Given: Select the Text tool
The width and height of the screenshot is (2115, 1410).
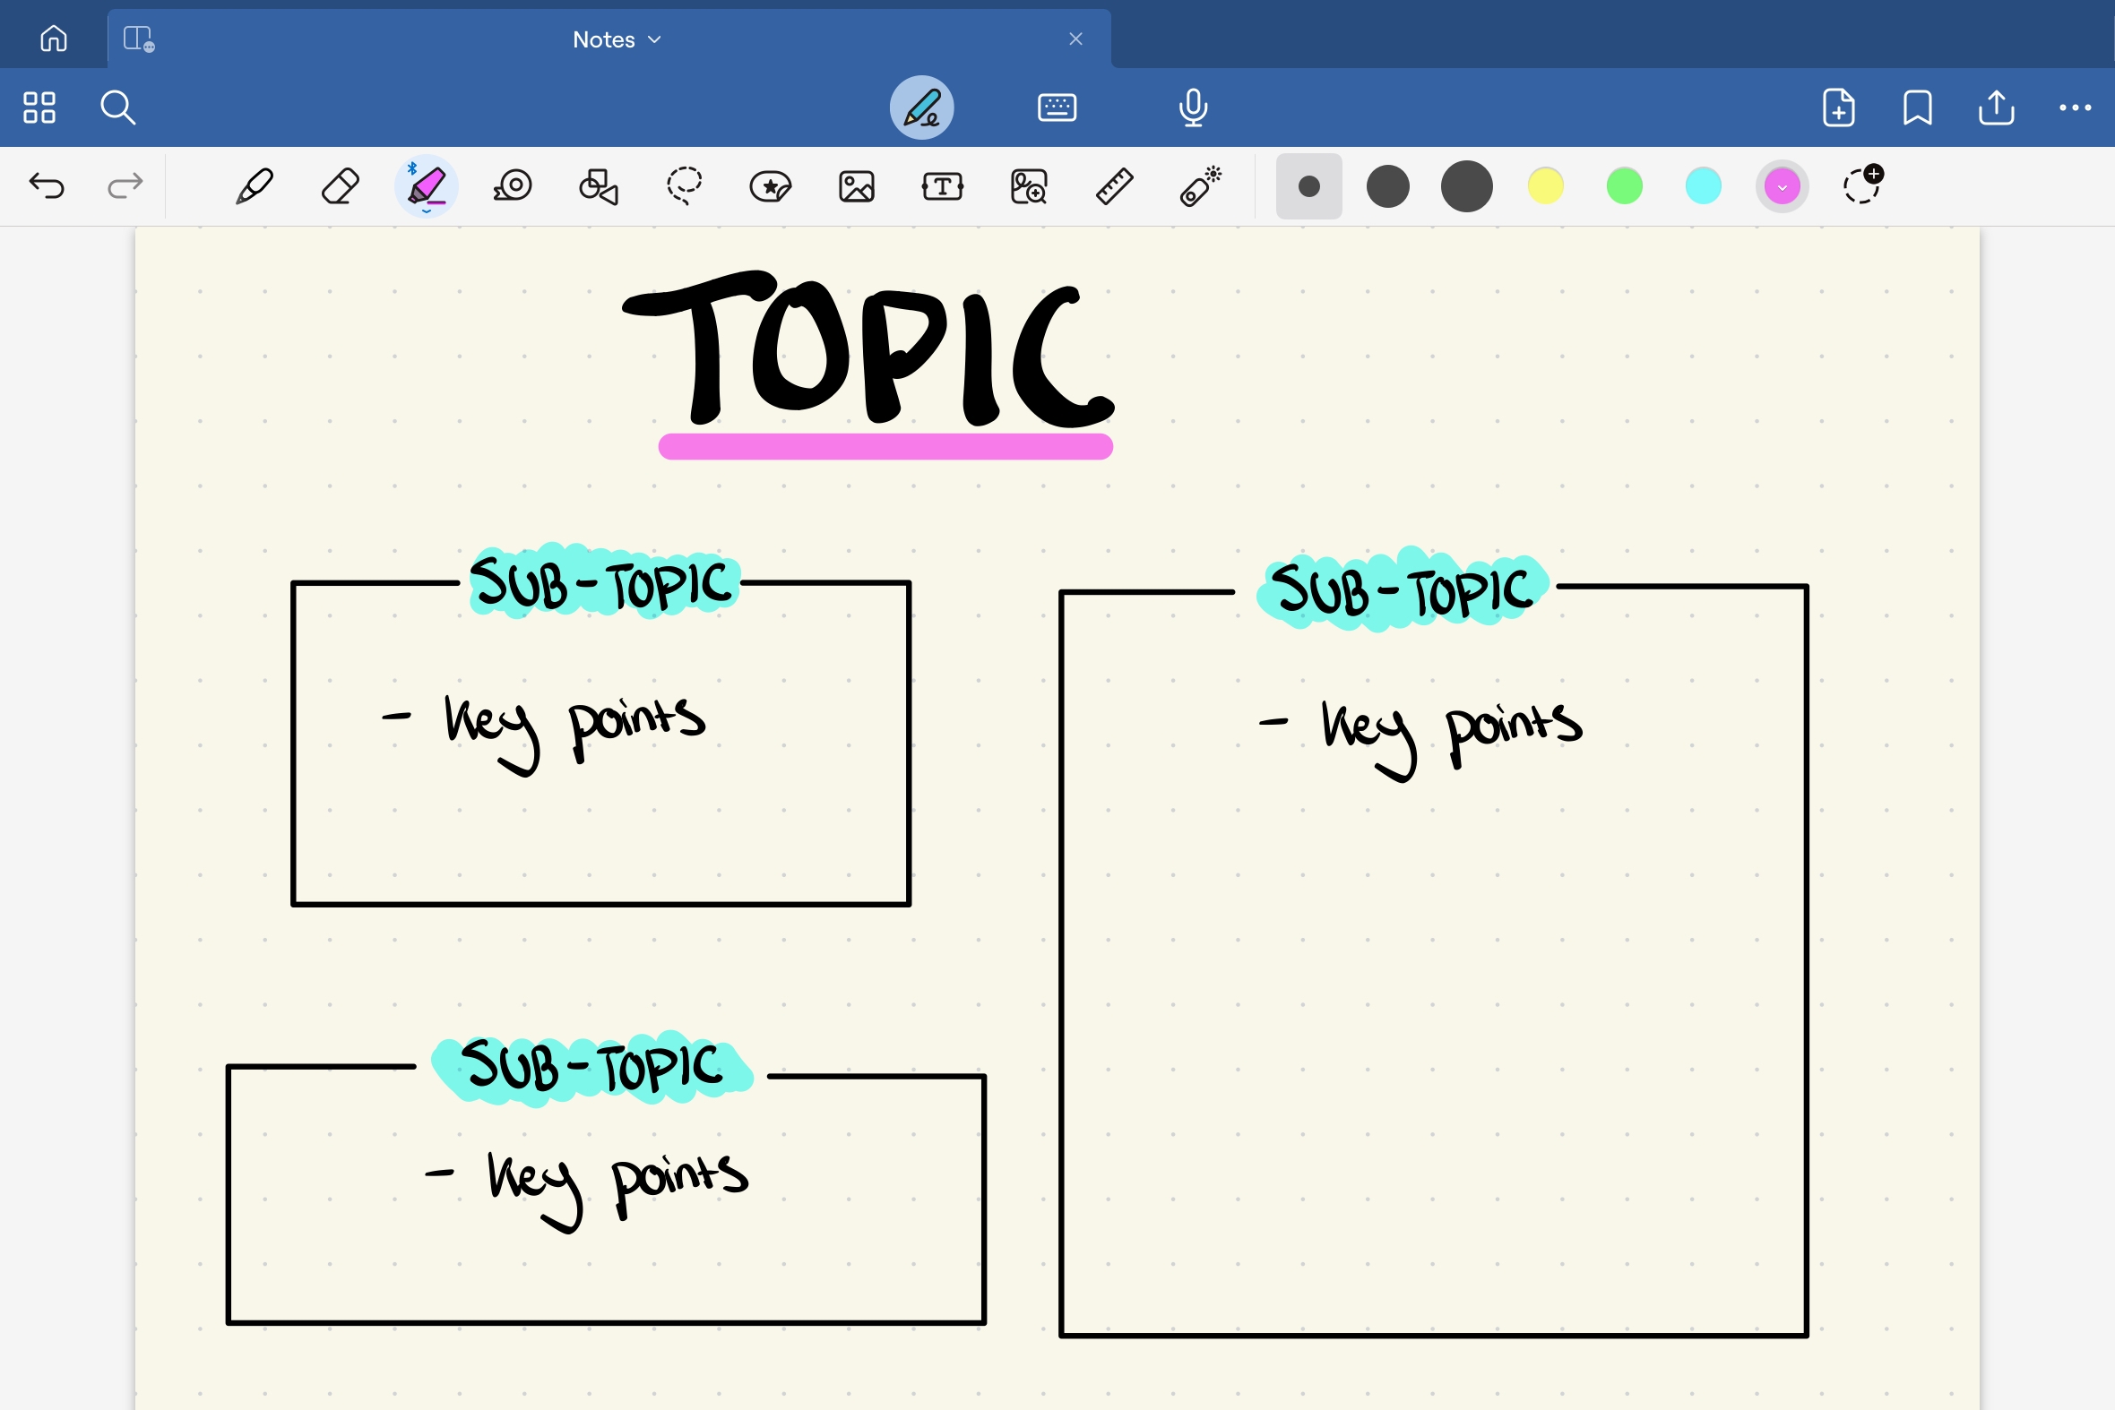Looking at the screenshot, I should pos(942,186).
